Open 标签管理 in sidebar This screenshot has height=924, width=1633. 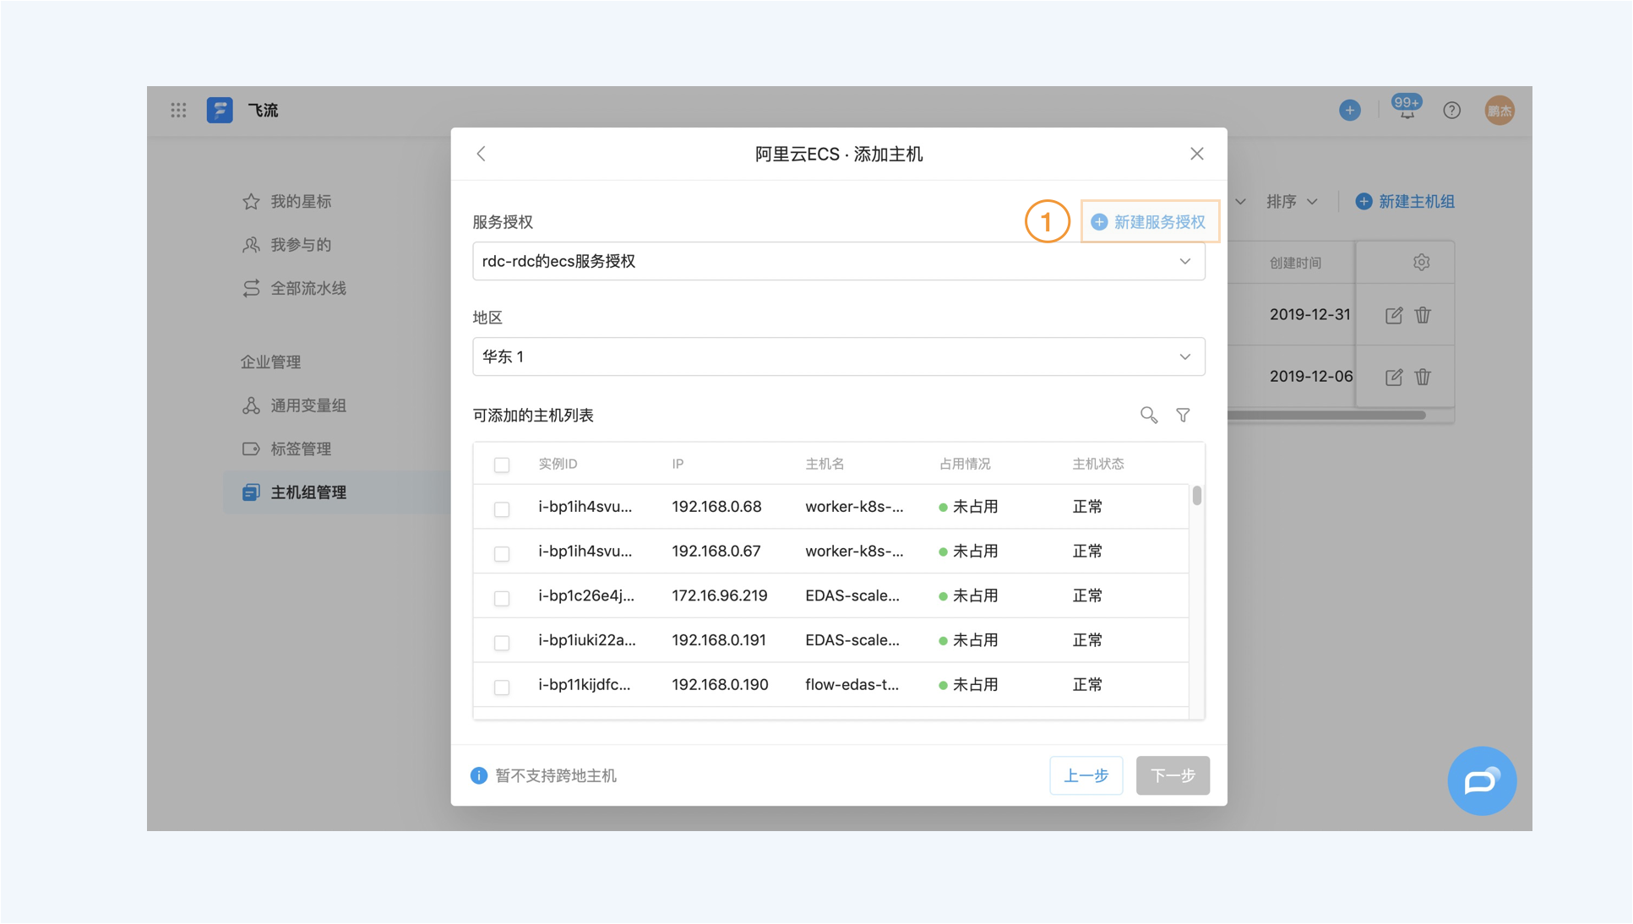pos(301,448)
